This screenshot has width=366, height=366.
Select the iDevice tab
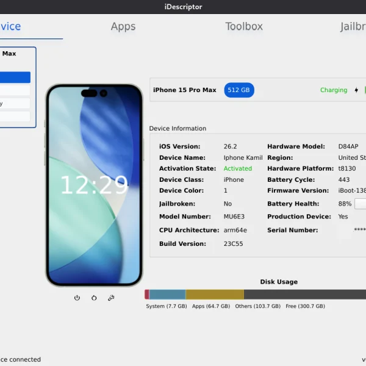(x=12, y=26)
